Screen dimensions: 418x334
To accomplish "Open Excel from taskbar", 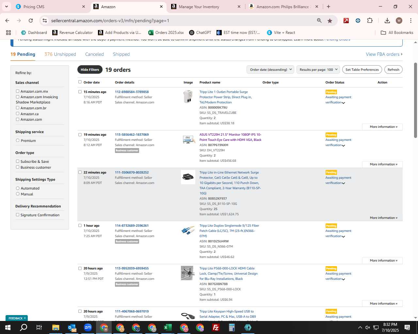I will tap(168, 327).
